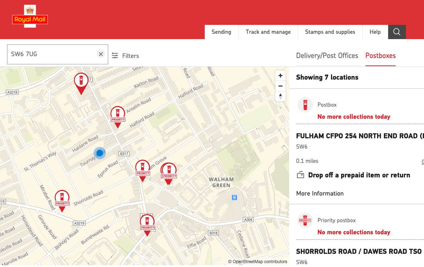The width and height of the screenshot is (424, 267).
Task: Switch to the Delivery/Post Offices tab
Action: click(x=327, y=55)
